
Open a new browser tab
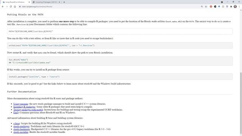point(64,2)
